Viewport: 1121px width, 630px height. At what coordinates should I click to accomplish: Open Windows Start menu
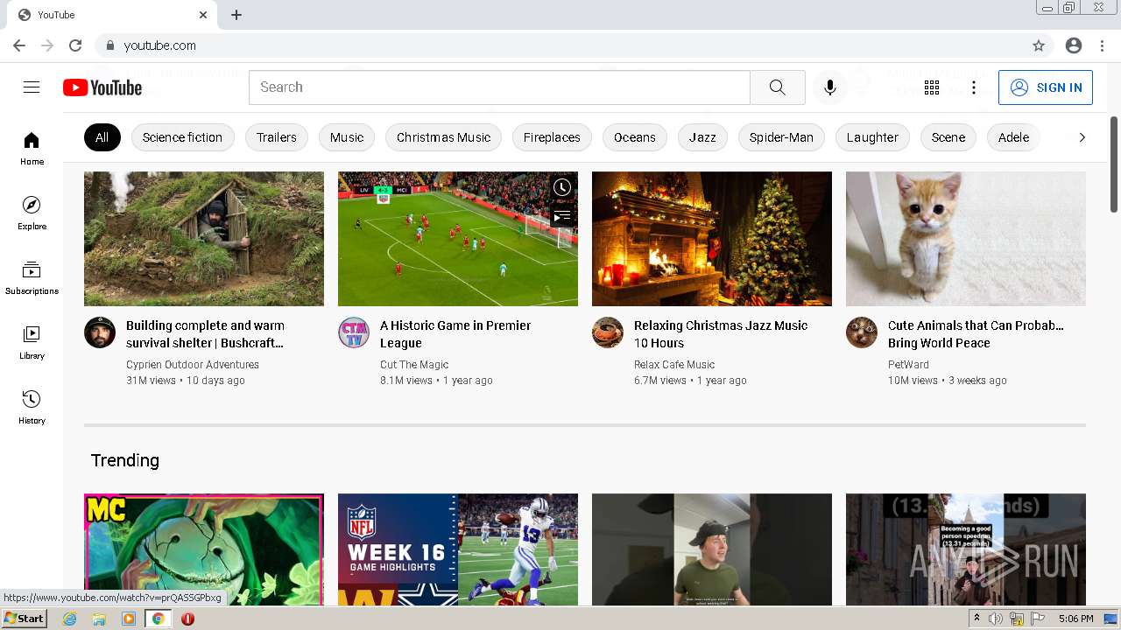tap(24, 619)
